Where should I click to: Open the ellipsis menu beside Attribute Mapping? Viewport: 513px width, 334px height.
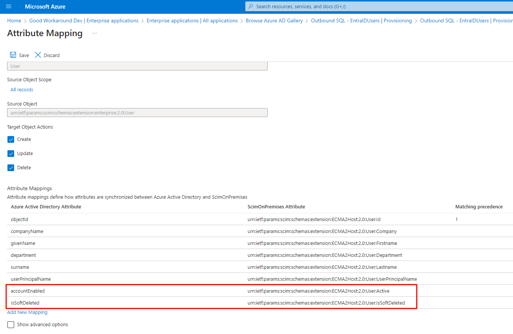click(95, 34)
